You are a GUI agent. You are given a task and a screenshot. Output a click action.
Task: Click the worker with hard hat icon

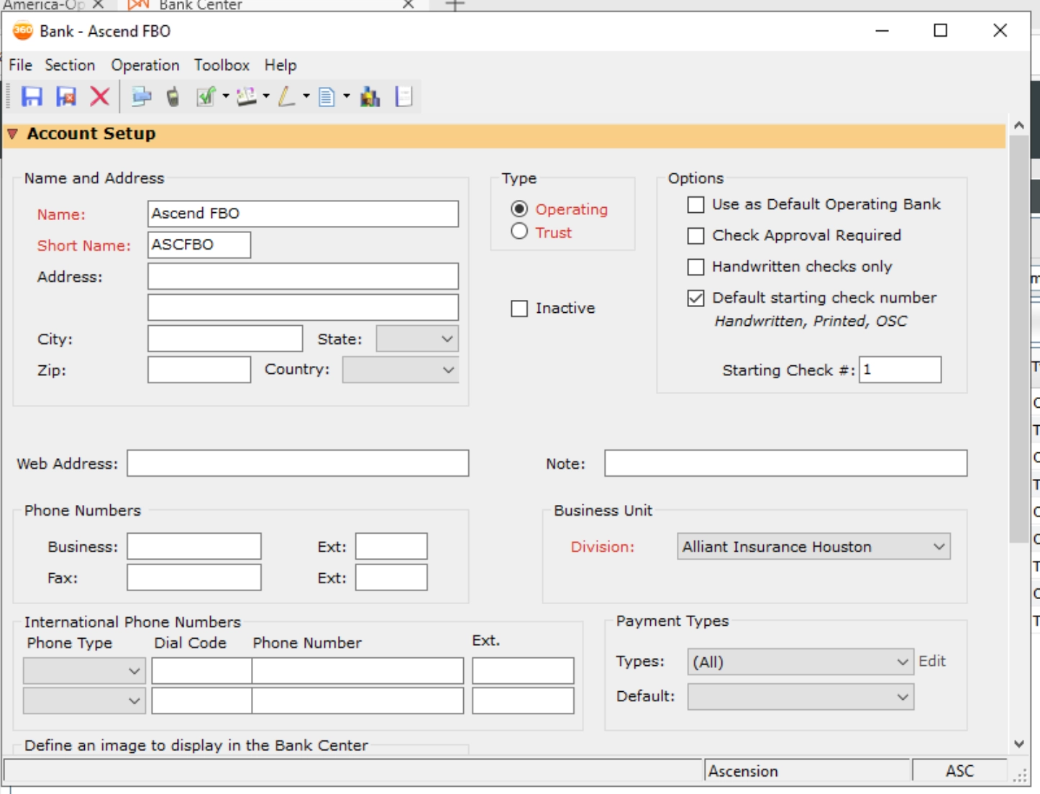(x=370, y=96)
